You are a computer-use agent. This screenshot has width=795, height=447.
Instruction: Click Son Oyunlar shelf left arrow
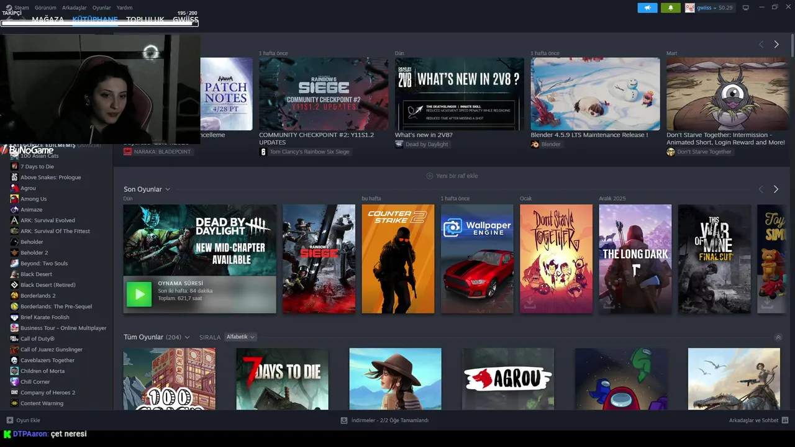[761, 189]
